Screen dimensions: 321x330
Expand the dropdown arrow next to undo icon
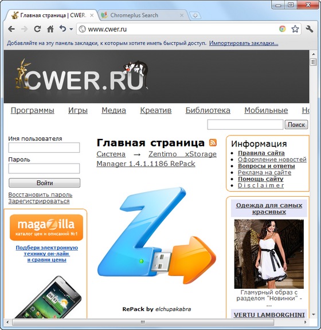click(71, 29)
